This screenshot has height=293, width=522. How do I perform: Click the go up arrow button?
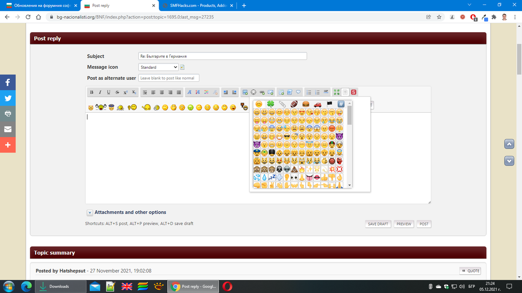pyautogui.click(x=509, y=144)
